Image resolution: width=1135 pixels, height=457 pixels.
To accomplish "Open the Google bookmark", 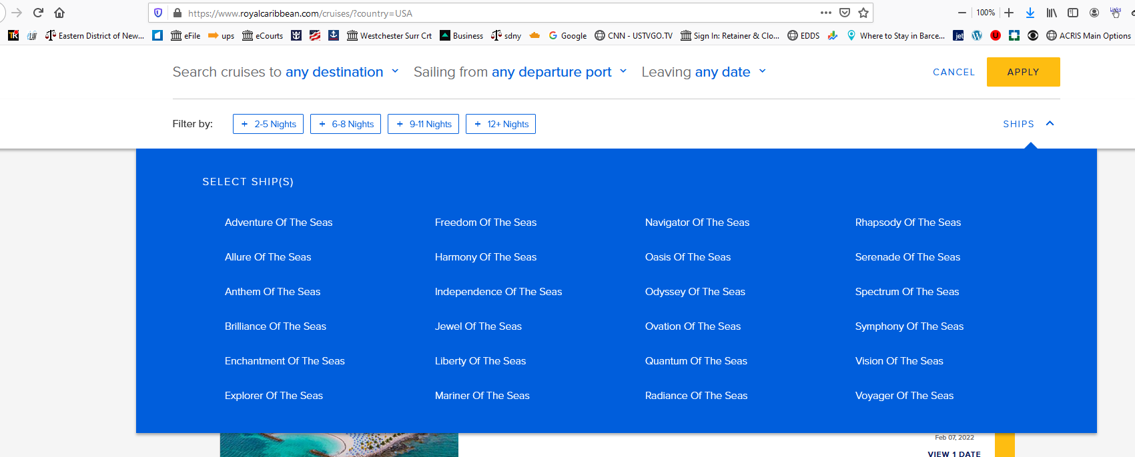I will point(567,35).
